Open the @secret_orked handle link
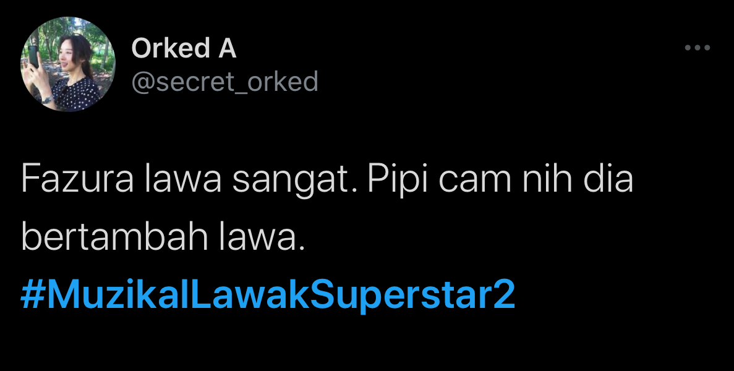This screenshot has height=371, width=734. coord(224,82)
